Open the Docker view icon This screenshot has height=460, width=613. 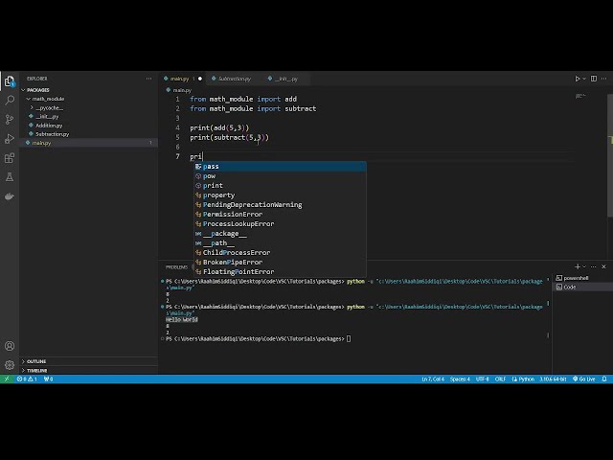tap(10, 196)
